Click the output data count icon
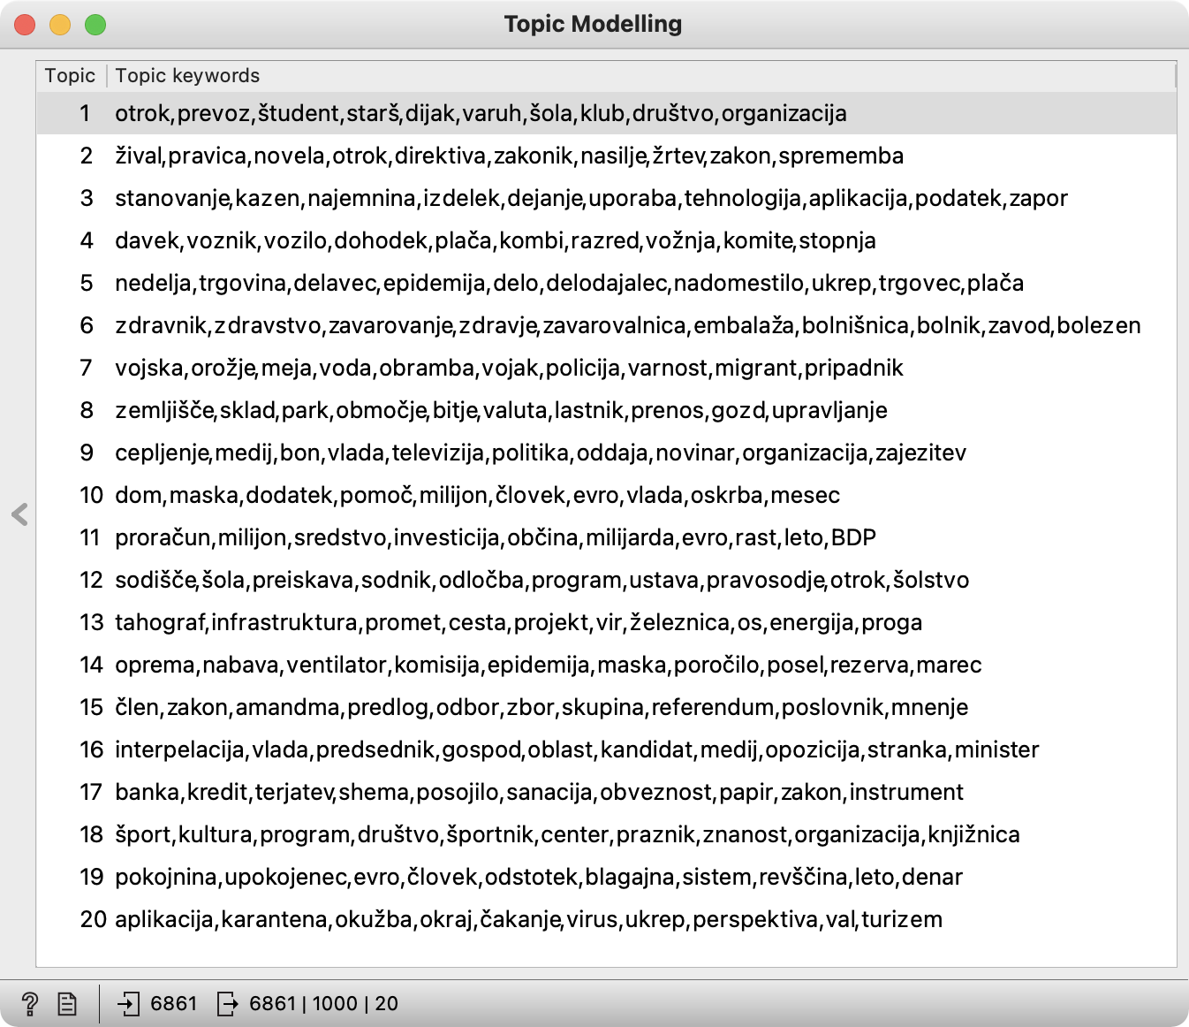The height and width of the screenshot is (1027, 1189). [228, 1003]
